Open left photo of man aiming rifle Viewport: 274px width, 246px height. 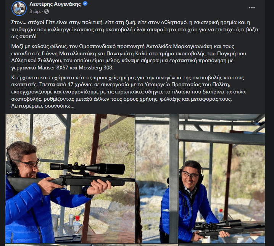point(70,178)
